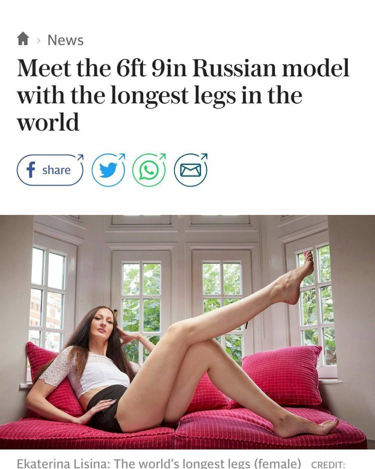
Task: Go to the home page icon
Action: click(x=23, y=39)
